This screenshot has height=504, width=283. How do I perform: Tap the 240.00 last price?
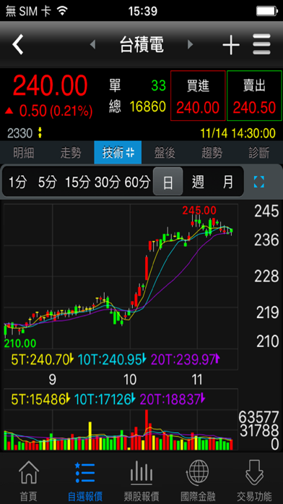(51, 85)
